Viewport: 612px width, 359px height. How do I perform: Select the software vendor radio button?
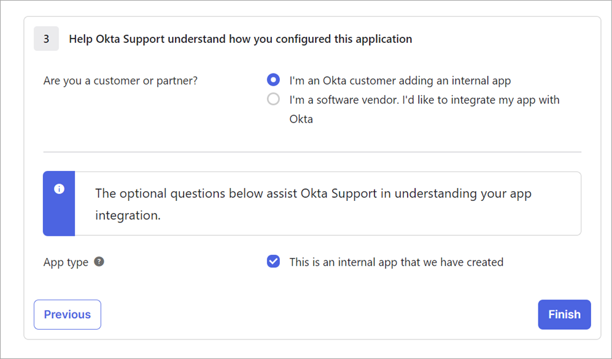pyautogui.click(x=273, y=99)
